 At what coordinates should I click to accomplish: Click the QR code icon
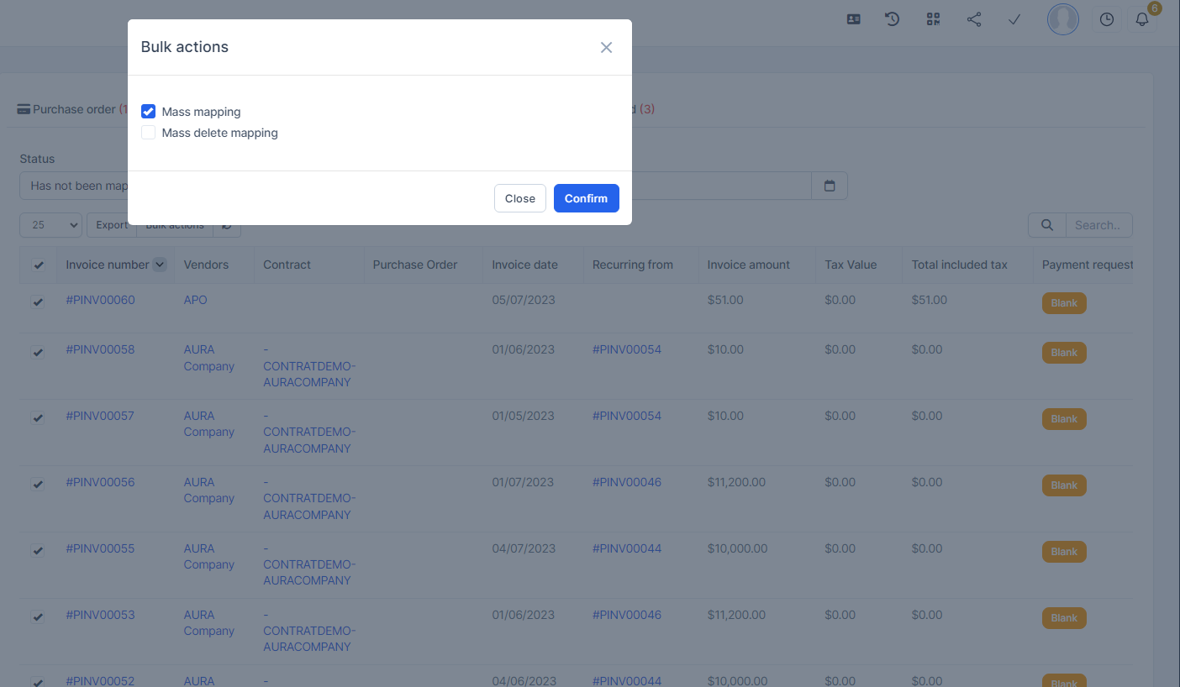[x=933, y=19]
